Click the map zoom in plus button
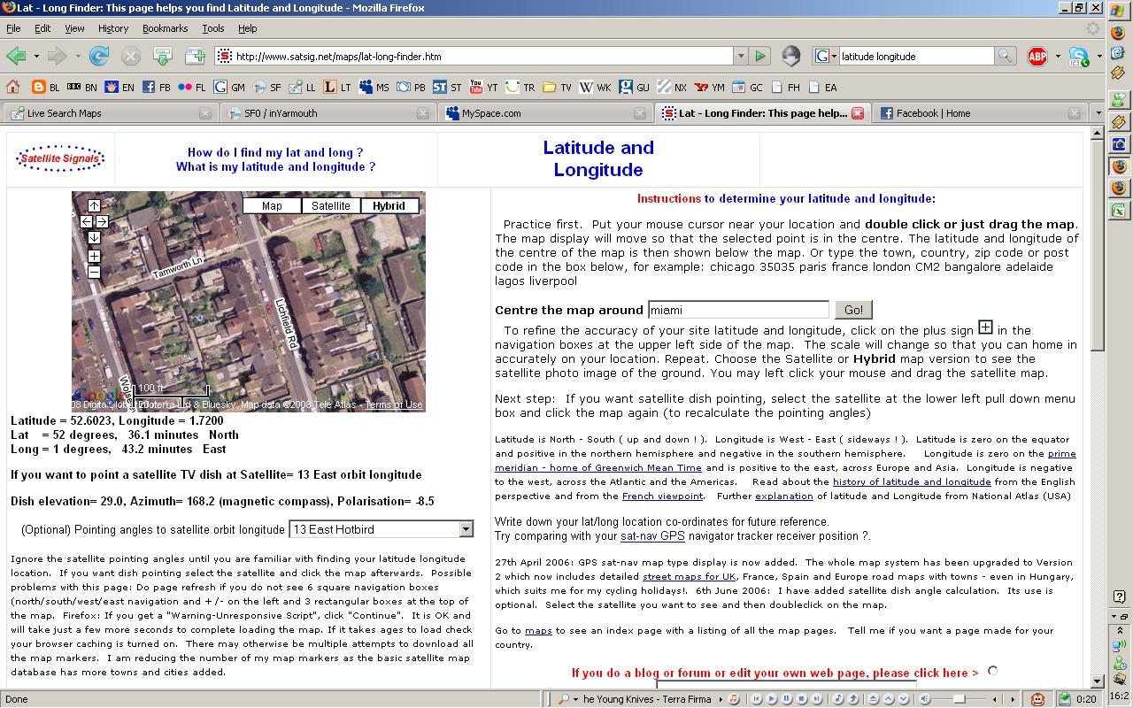The image size is (1133, 708). 94,257
